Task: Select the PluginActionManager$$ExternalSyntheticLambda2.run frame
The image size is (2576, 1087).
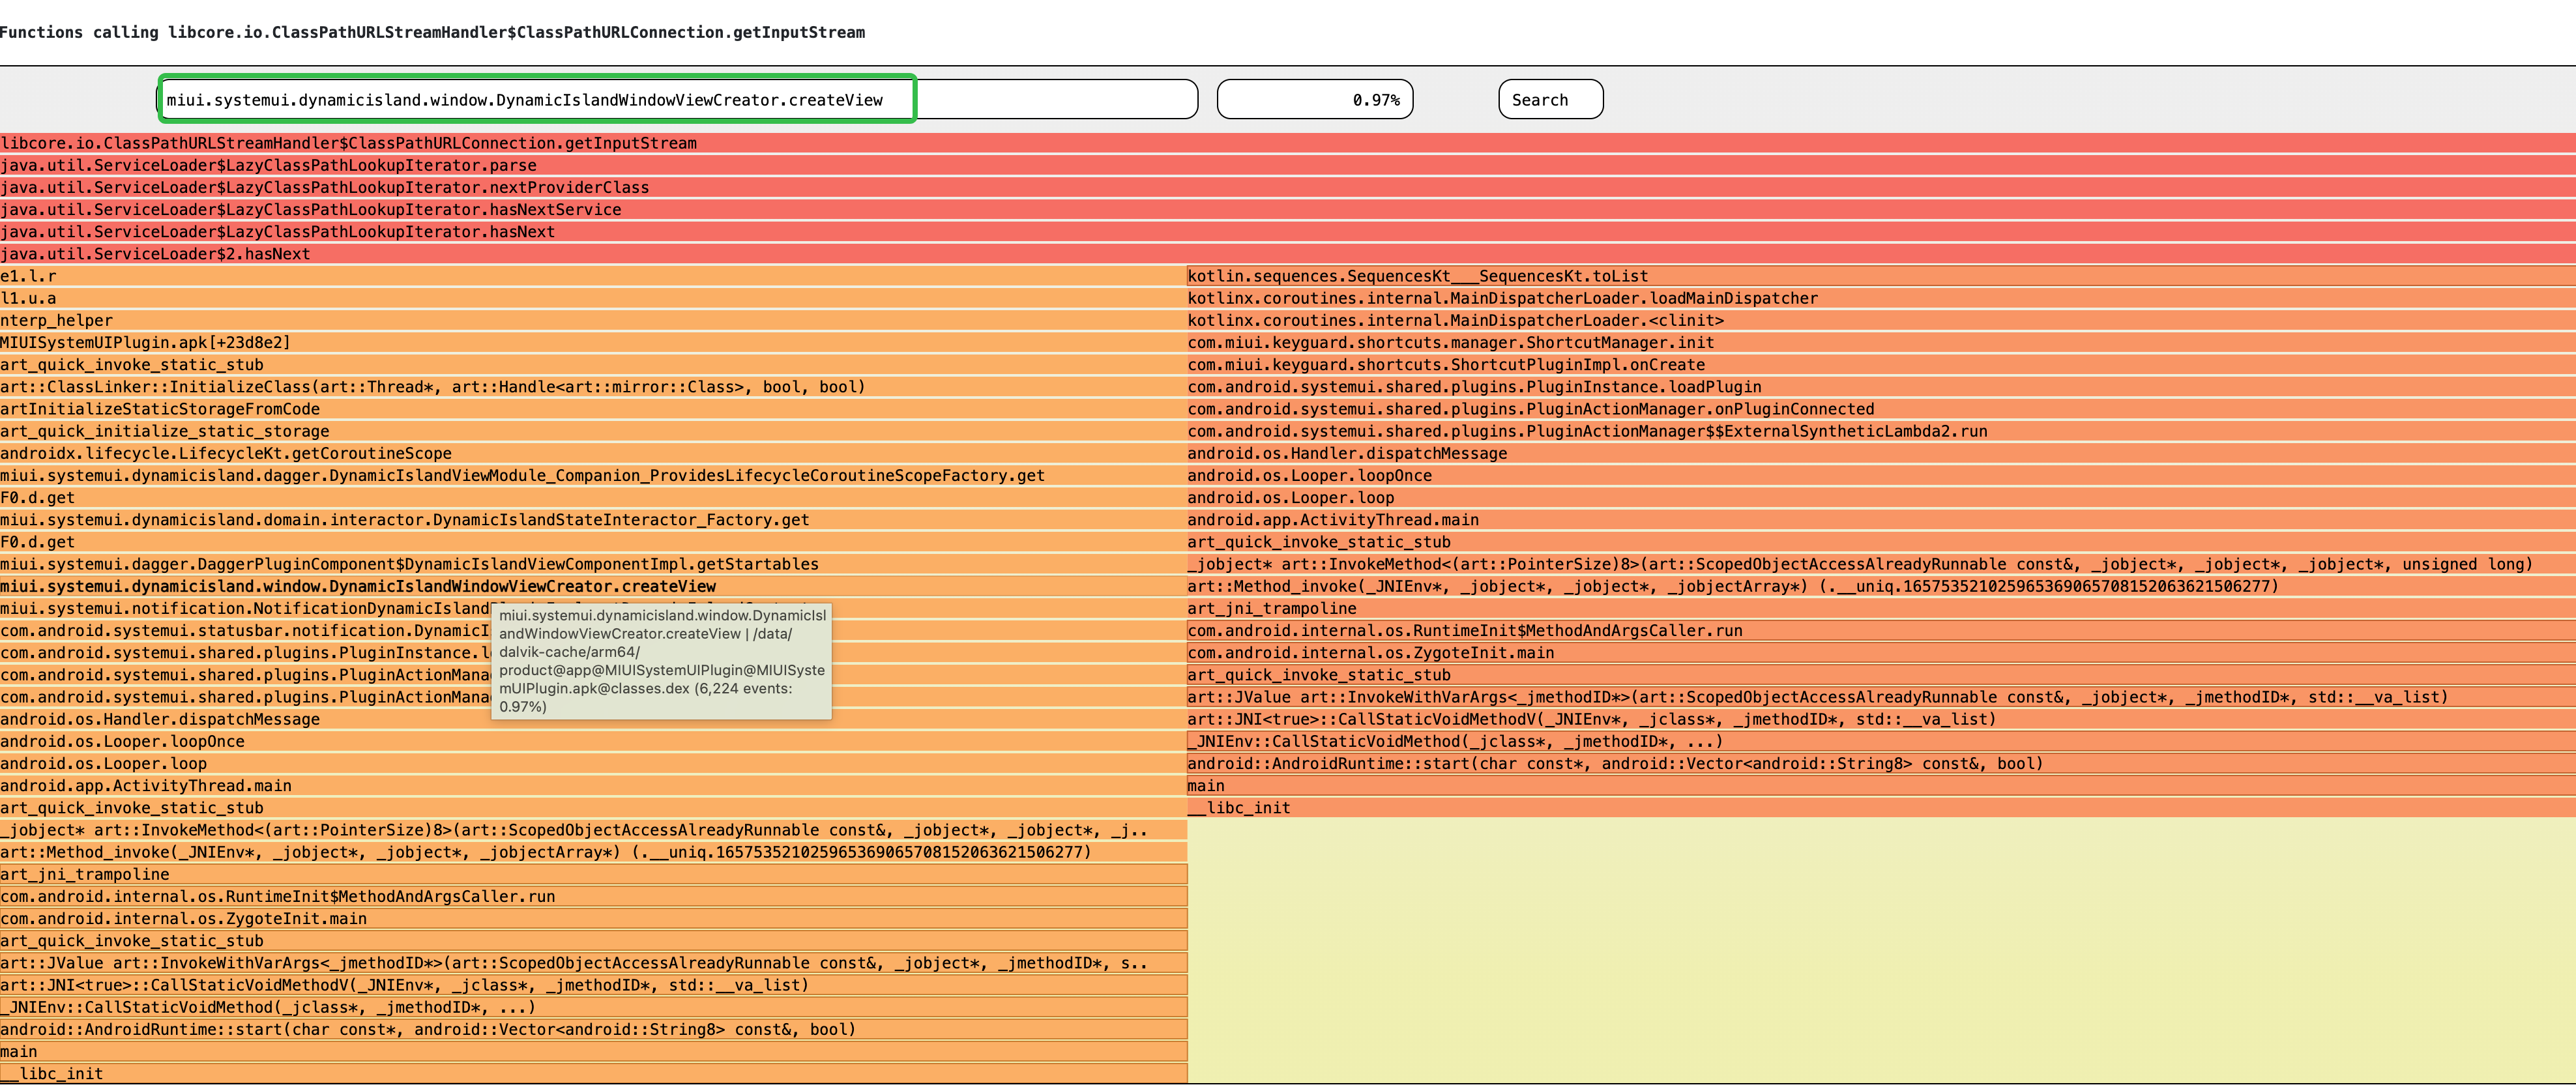Action: coord(1881,431)
